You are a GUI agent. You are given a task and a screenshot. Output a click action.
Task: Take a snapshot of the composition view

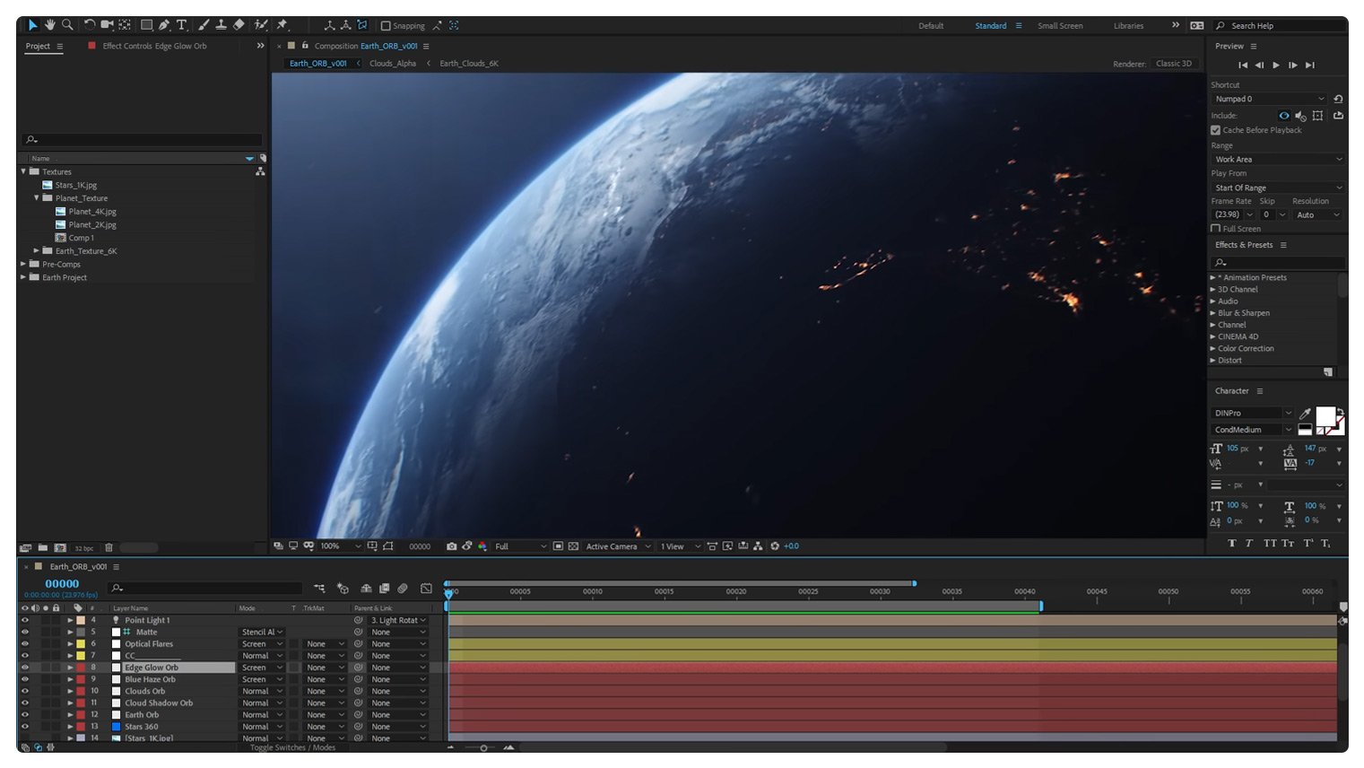451,546
